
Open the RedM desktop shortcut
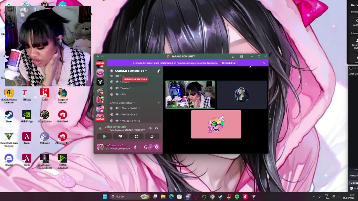click(x=45, y=95)
